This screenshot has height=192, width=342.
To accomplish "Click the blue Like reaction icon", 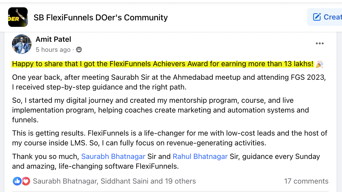I will pos(17,181).
